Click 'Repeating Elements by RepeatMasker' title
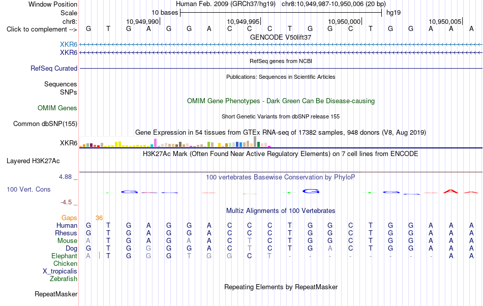This screenshot has width=483, height=306. tap(281, 287)
